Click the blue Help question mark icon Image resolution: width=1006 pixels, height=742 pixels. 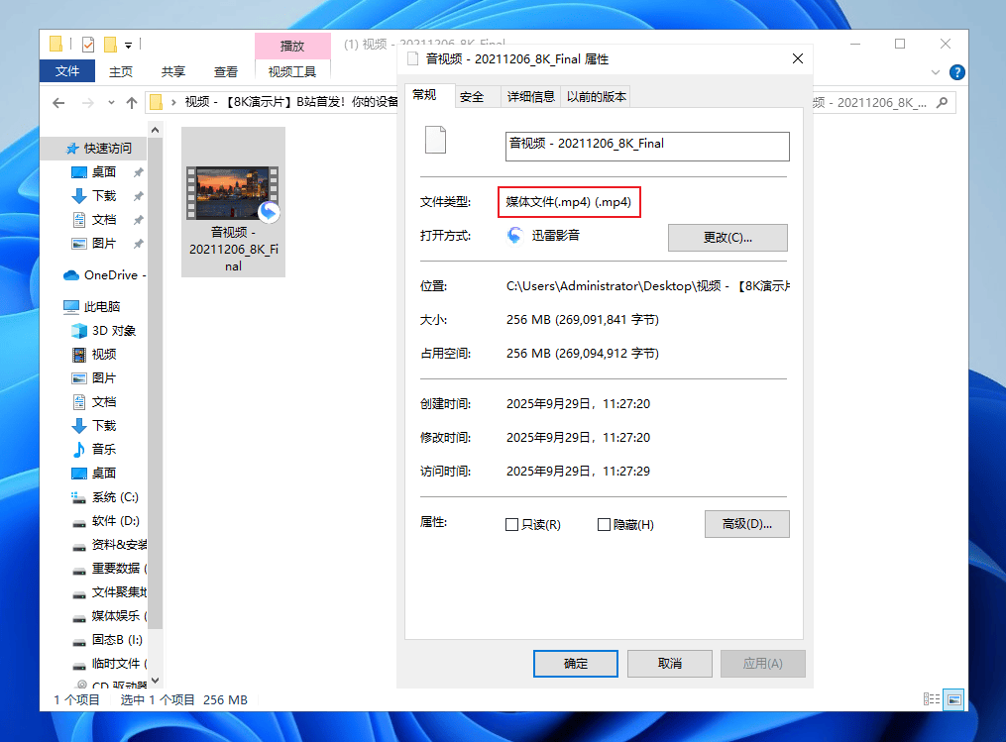956,72
